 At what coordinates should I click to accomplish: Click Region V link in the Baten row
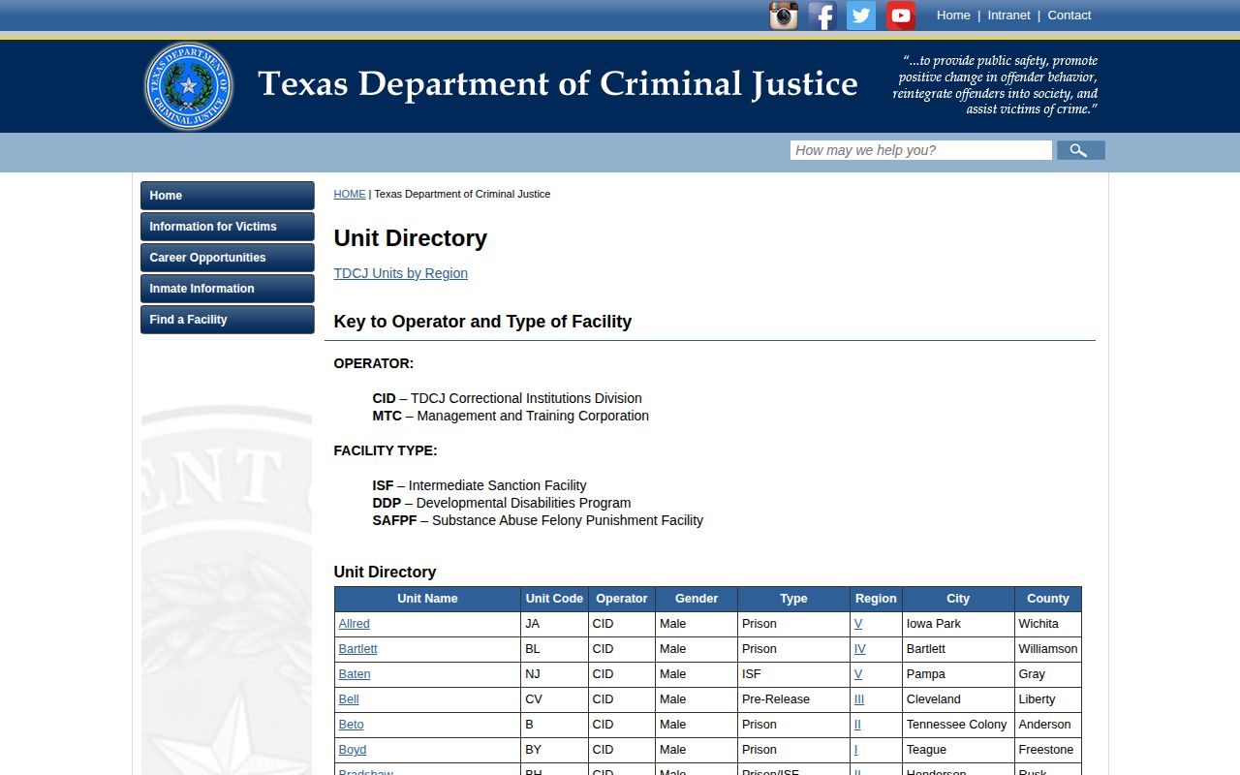tap(858, 674)
